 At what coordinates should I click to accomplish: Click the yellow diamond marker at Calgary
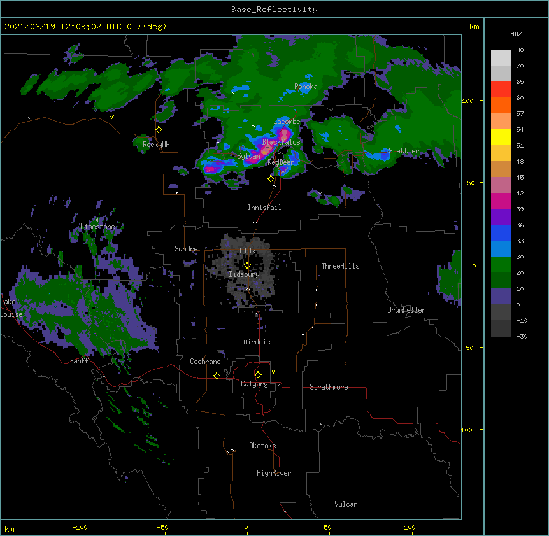point(258,375)
